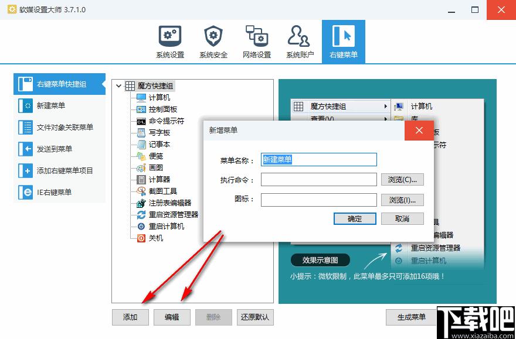The image size is (516, 339).
Task: Open the IE右键菜单 sidebar entry label
Action: click(55, 193)
